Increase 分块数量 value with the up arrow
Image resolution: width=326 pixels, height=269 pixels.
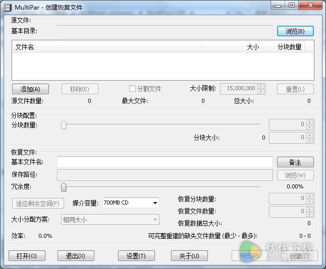310,122
